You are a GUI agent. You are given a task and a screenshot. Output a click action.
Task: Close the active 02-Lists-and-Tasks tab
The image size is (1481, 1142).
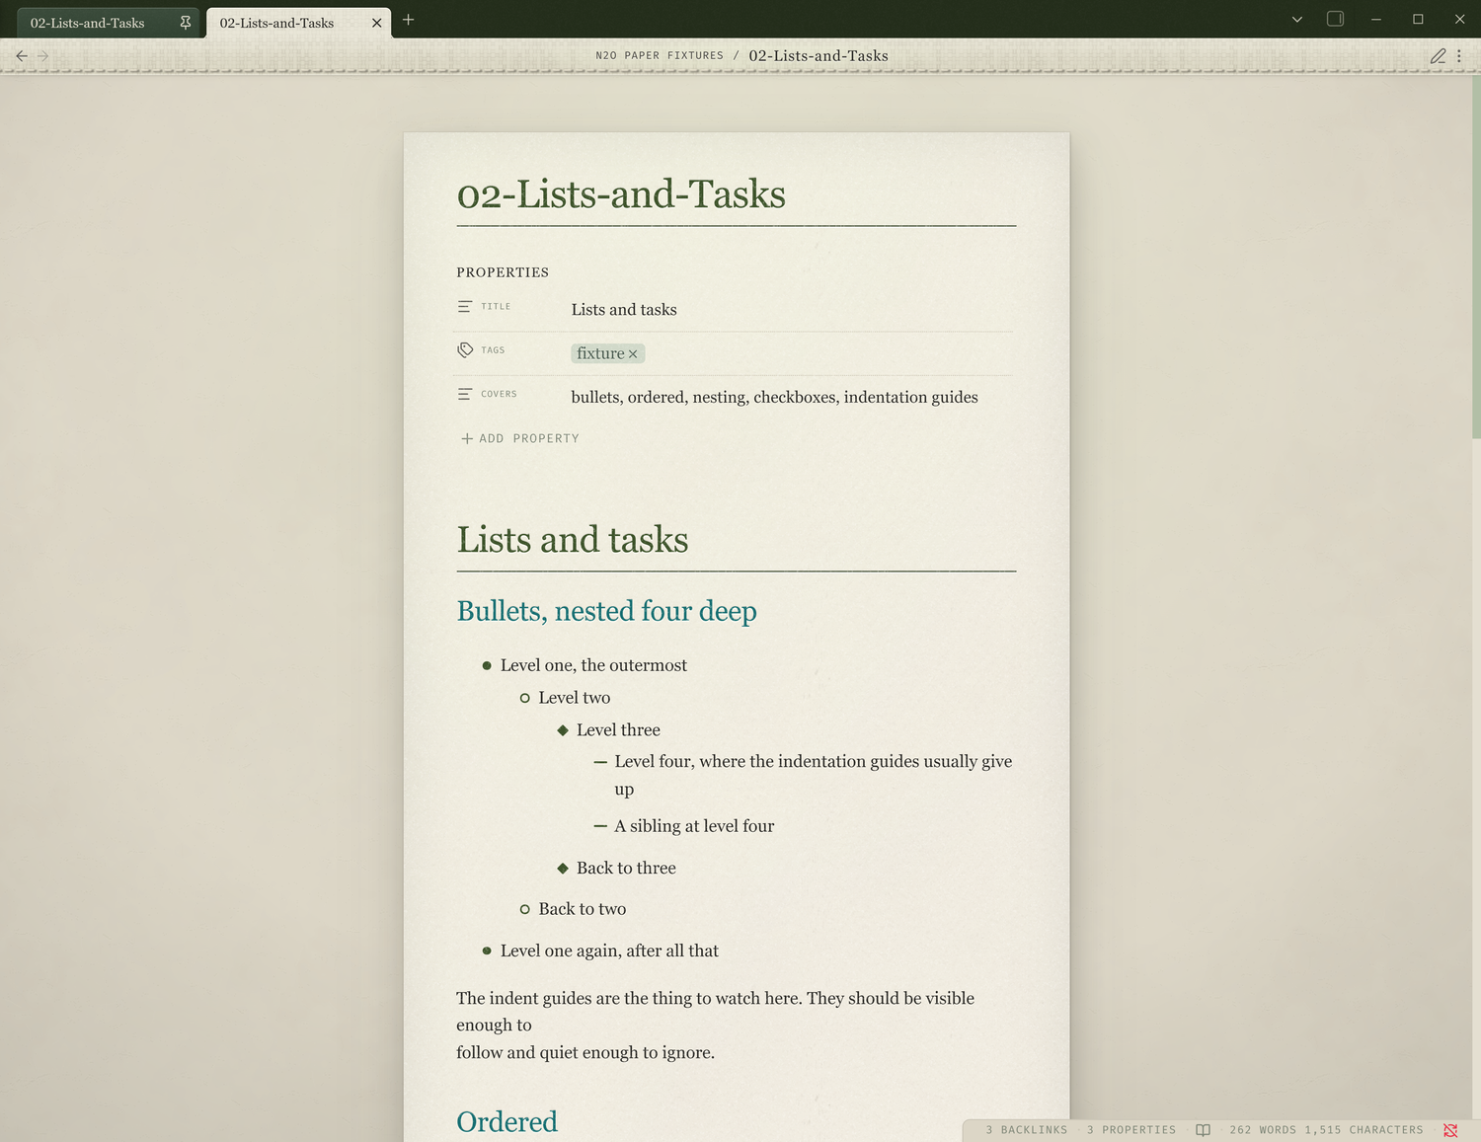376,23
